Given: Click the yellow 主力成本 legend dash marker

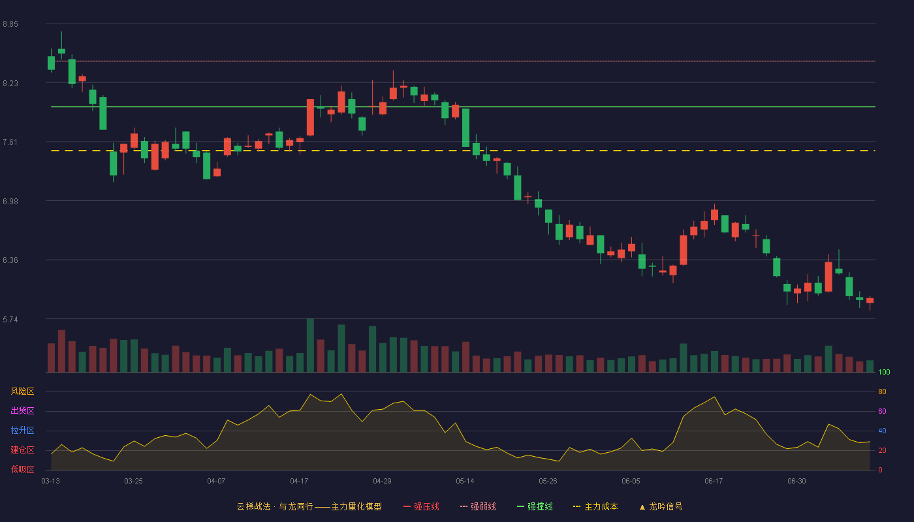Looking at the screenshot, I should [577, 506].
